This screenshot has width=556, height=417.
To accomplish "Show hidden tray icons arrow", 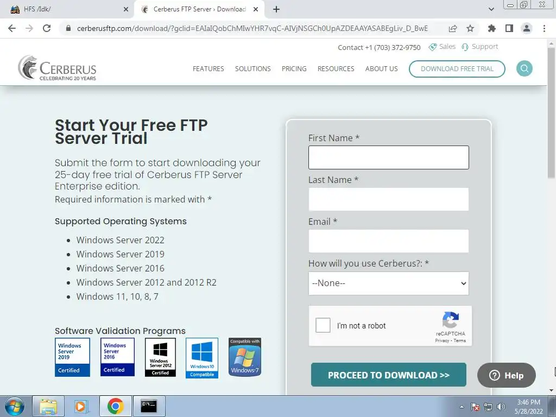I will pos(462,407).
